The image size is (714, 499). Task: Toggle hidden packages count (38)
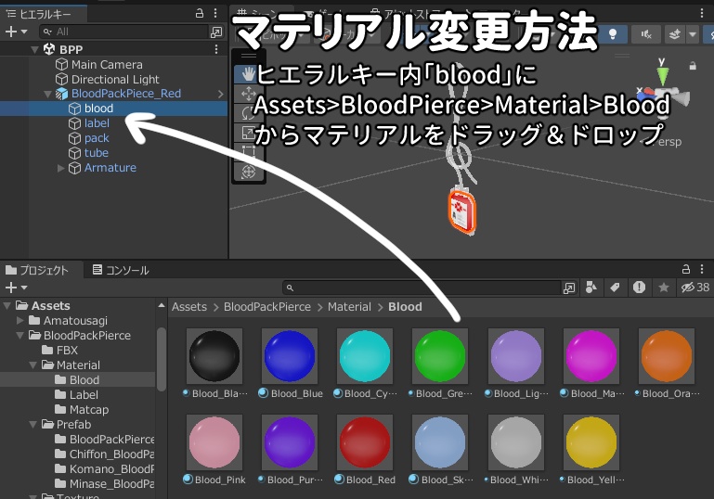(695, 288)
